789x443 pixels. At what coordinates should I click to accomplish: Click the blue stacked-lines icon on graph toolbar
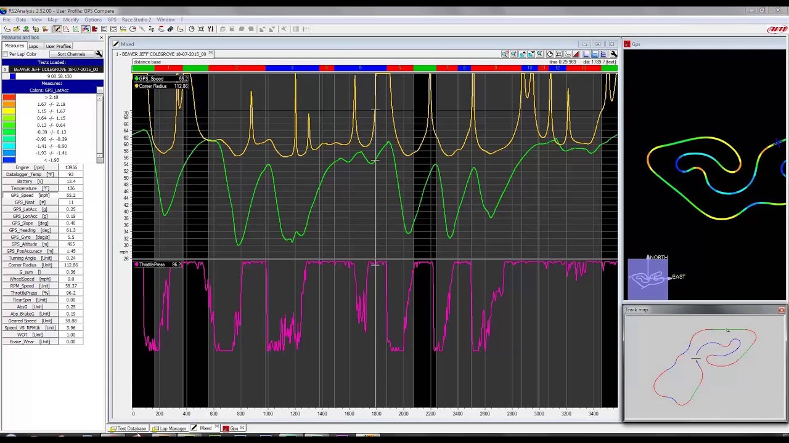[603, 54]
